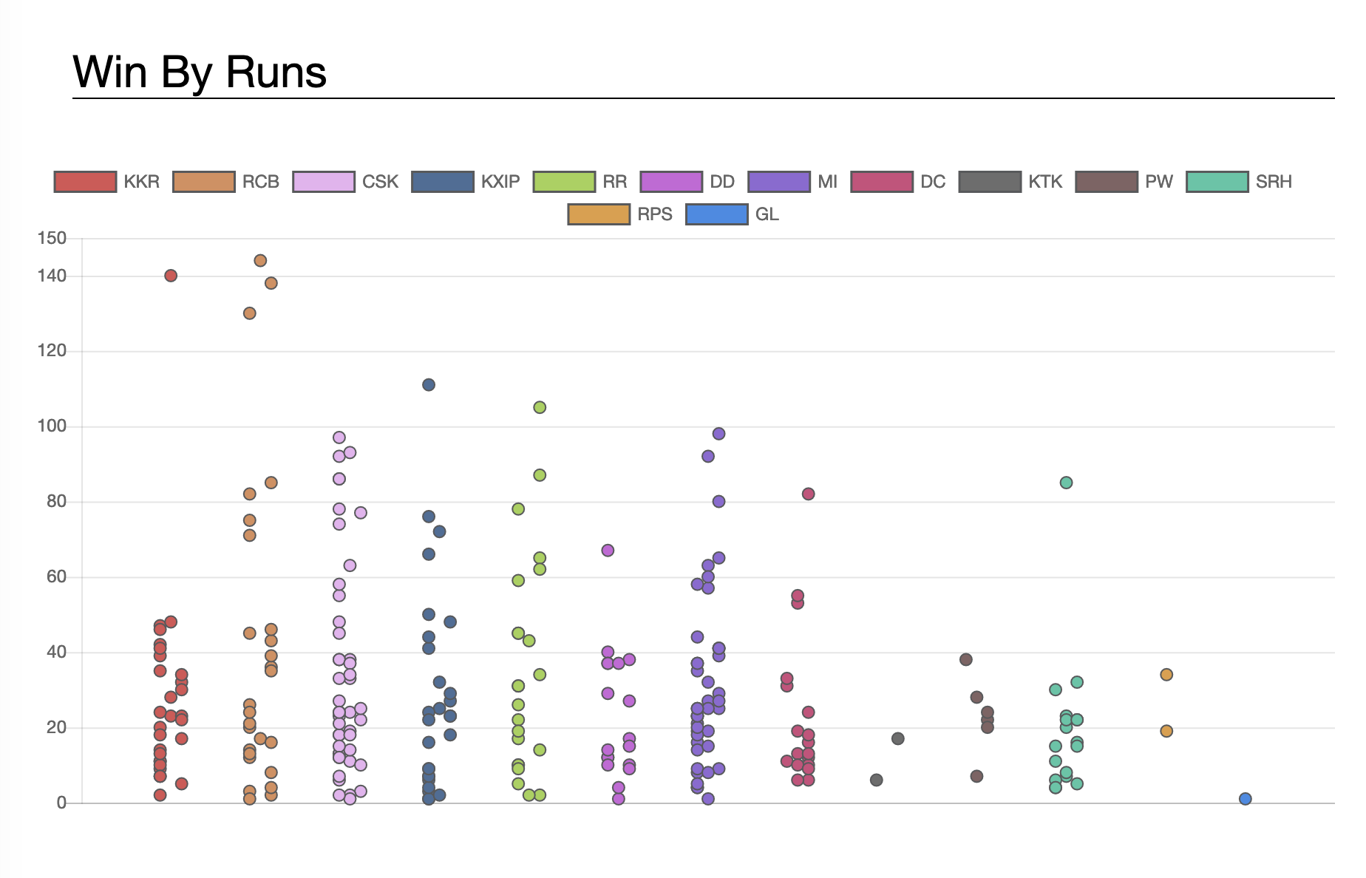Hide the PW series in legend
The height and width of the screenshot is (878, 1366).
point(1107,182)
